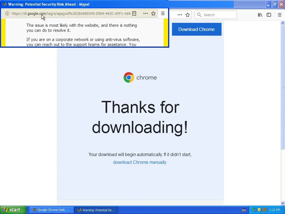Click the on-screen keyboard taskbar icon
285x214 pixels.
point(244,210)
